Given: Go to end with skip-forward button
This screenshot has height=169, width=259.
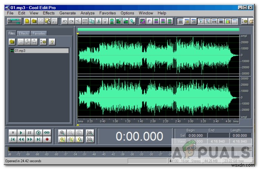Looking at the screenshot, I should tap(39, 139).
